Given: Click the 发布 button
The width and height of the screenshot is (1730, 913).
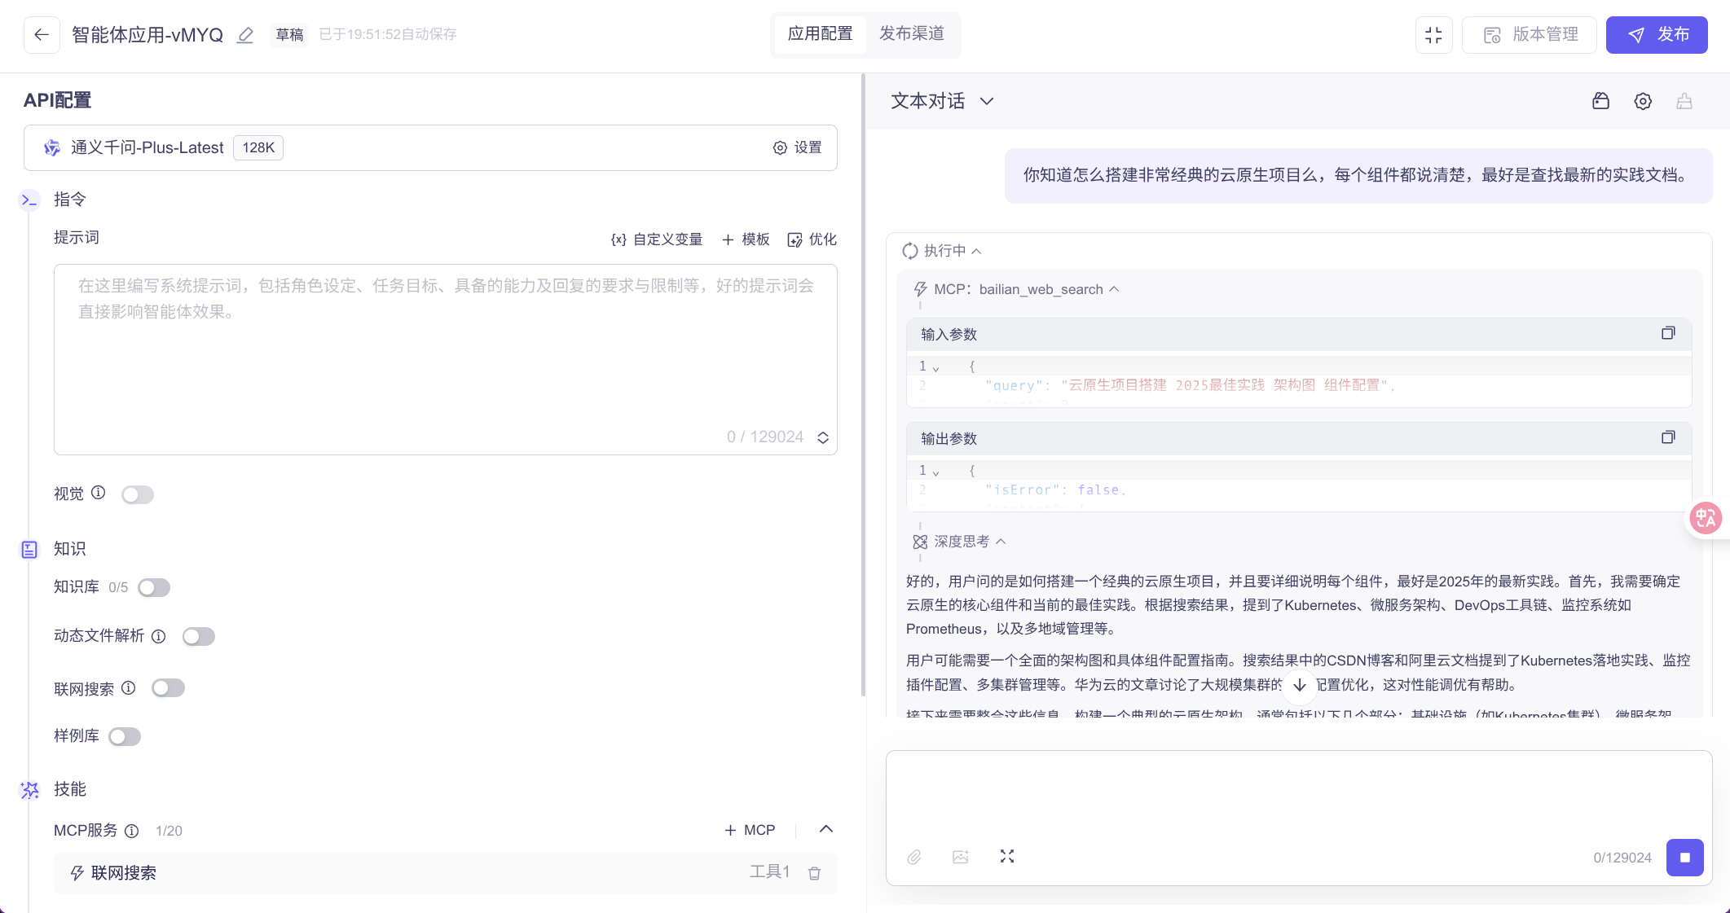Looking at the screenshot, I should [1656, 35].
